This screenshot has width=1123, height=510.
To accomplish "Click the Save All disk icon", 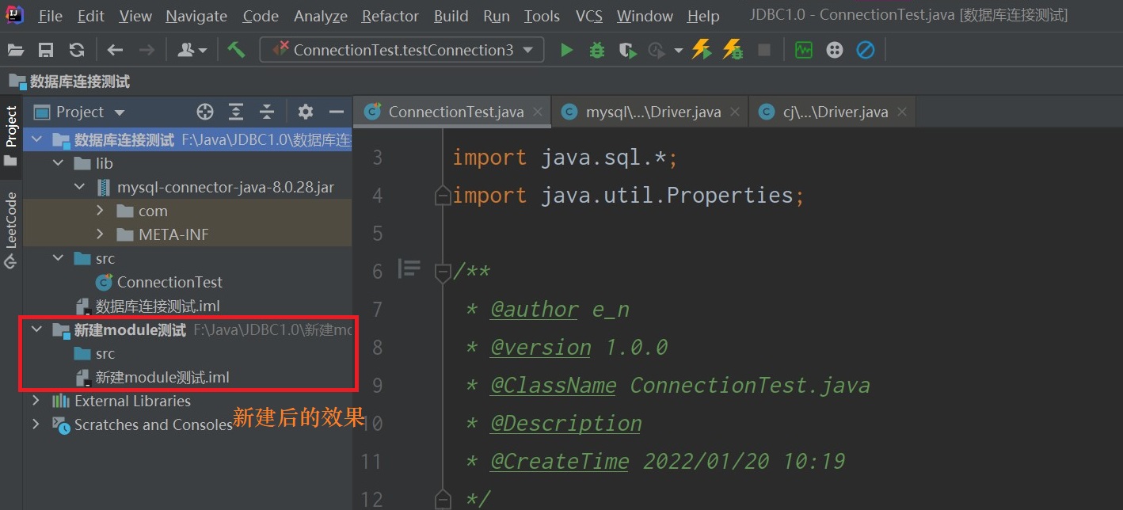I will 46,50.
